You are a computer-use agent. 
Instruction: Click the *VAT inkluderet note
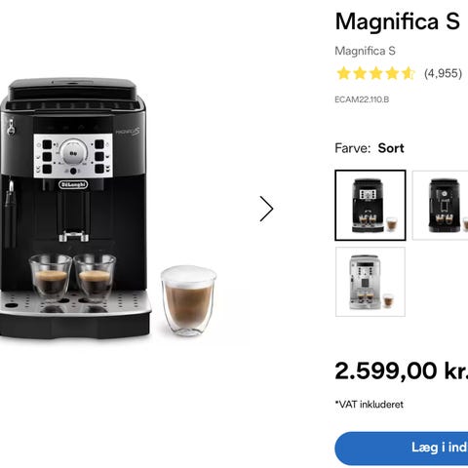point(370,405)
